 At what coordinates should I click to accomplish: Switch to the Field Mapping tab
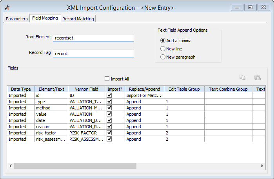pyautogui.click(x=45, y=18)
